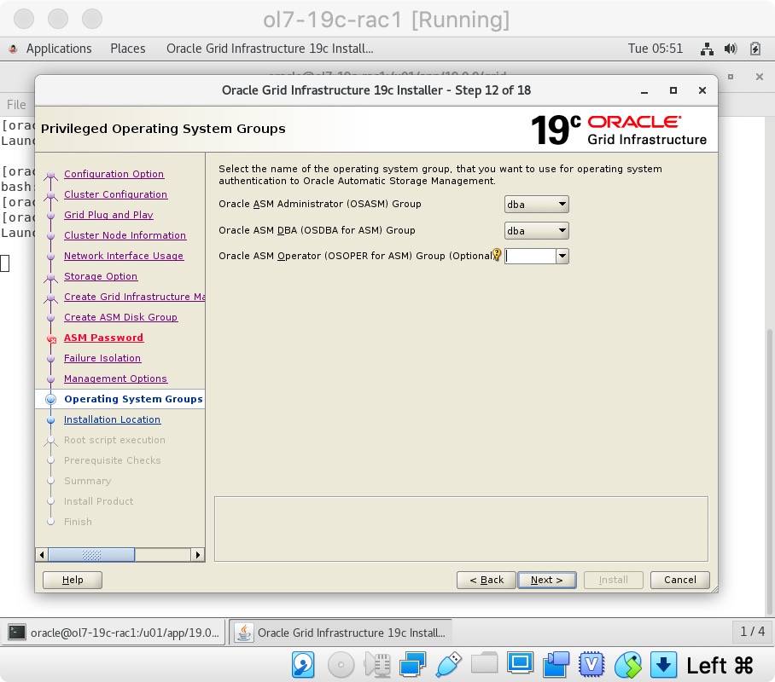
Task: Click the Help button
Action: (73, 580)
